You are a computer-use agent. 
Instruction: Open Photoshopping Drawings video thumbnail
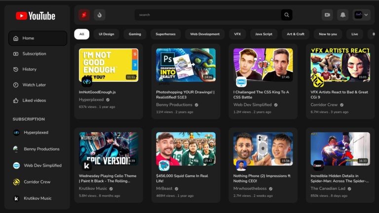point(186,65)
